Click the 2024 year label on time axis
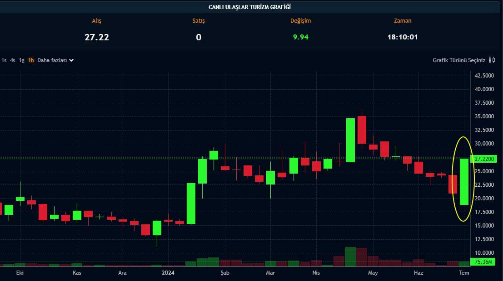The image size is (503, 281). [x=168, y=273]
